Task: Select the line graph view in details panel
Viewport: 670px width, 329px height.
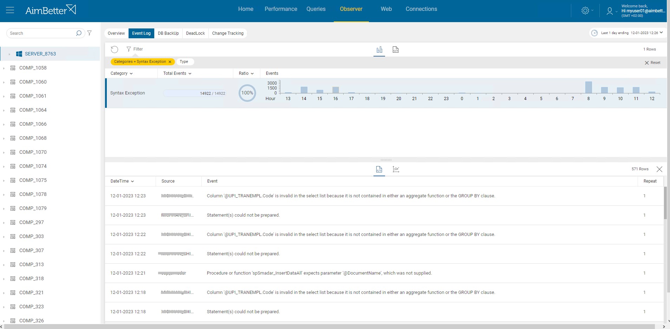Action: point(396,169)
